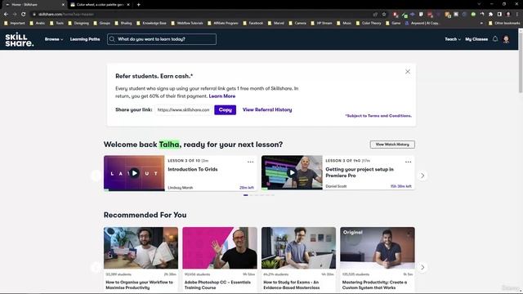The height and width of the screenshot is (294, 523).
Task: Open My Classes
Action: click(476, 39)
